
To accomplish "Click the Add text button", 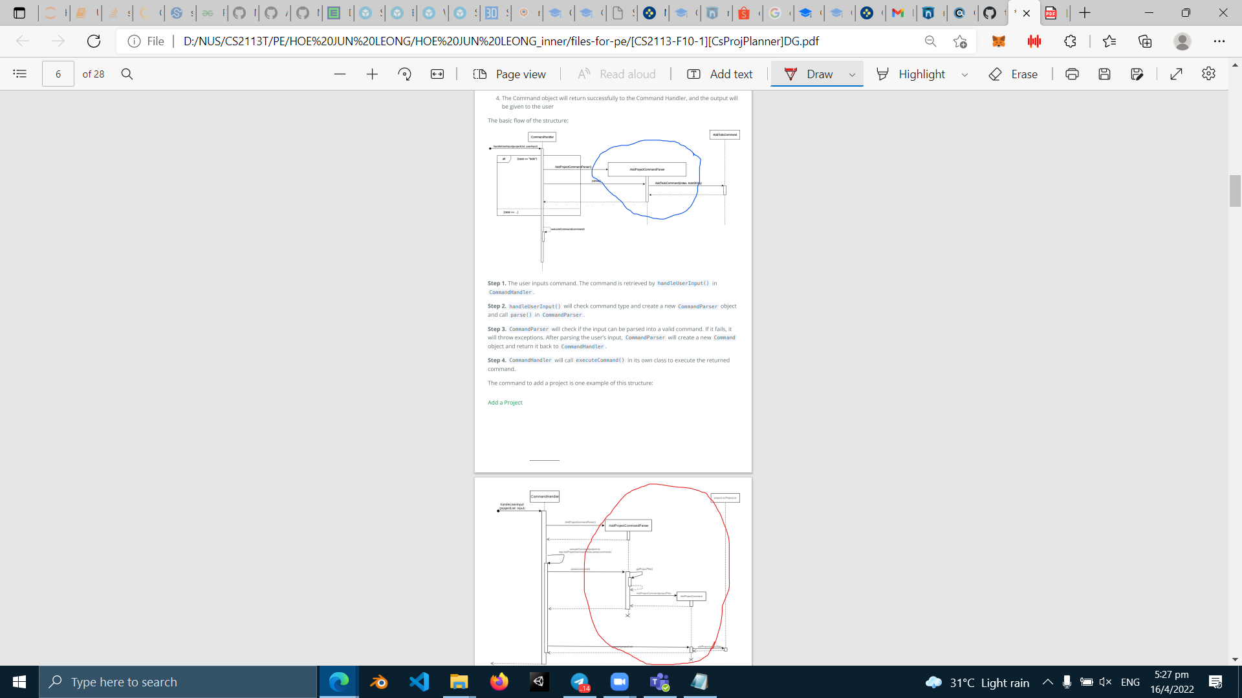I will click(720, 74).
